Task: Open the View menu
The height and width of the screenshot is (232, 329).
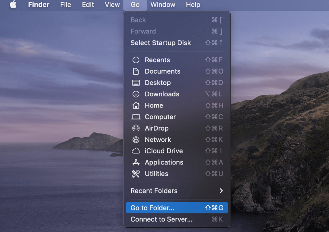Action: coord(112,5)
